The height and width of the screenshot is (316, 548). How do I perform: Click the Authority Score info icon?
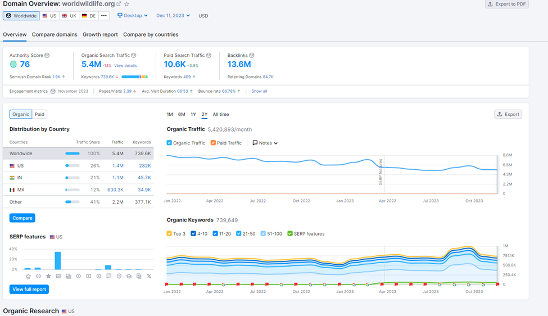click(x=47, y=56)
